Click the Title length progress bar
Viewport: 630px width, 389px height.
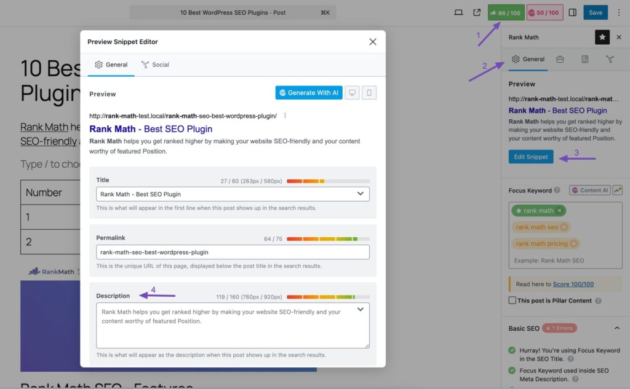coord(328,181)
